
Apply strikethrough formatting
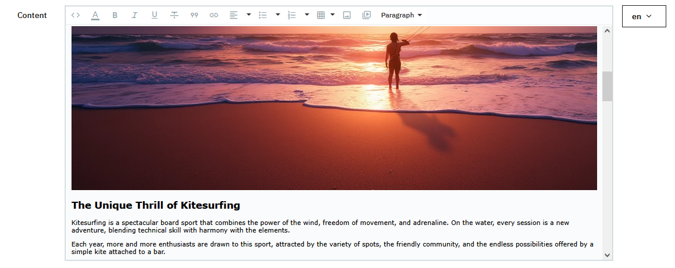[x=174, y=15]
